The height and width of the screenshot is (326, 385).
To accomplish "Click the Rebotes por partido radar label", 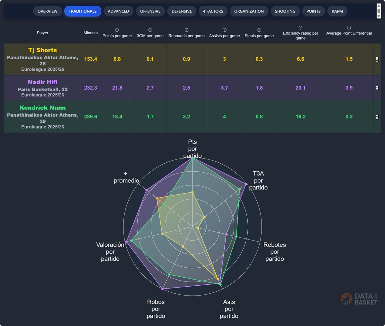I will coord(275,252).
